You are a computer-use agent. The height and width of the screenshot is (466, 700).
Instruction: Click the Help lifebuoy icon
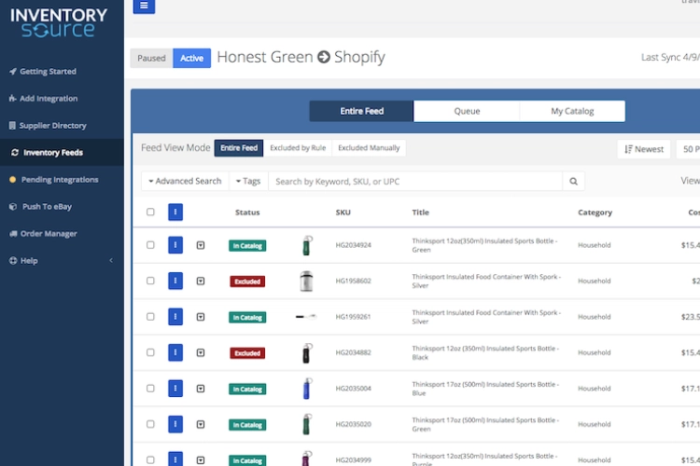pos(13,261)
